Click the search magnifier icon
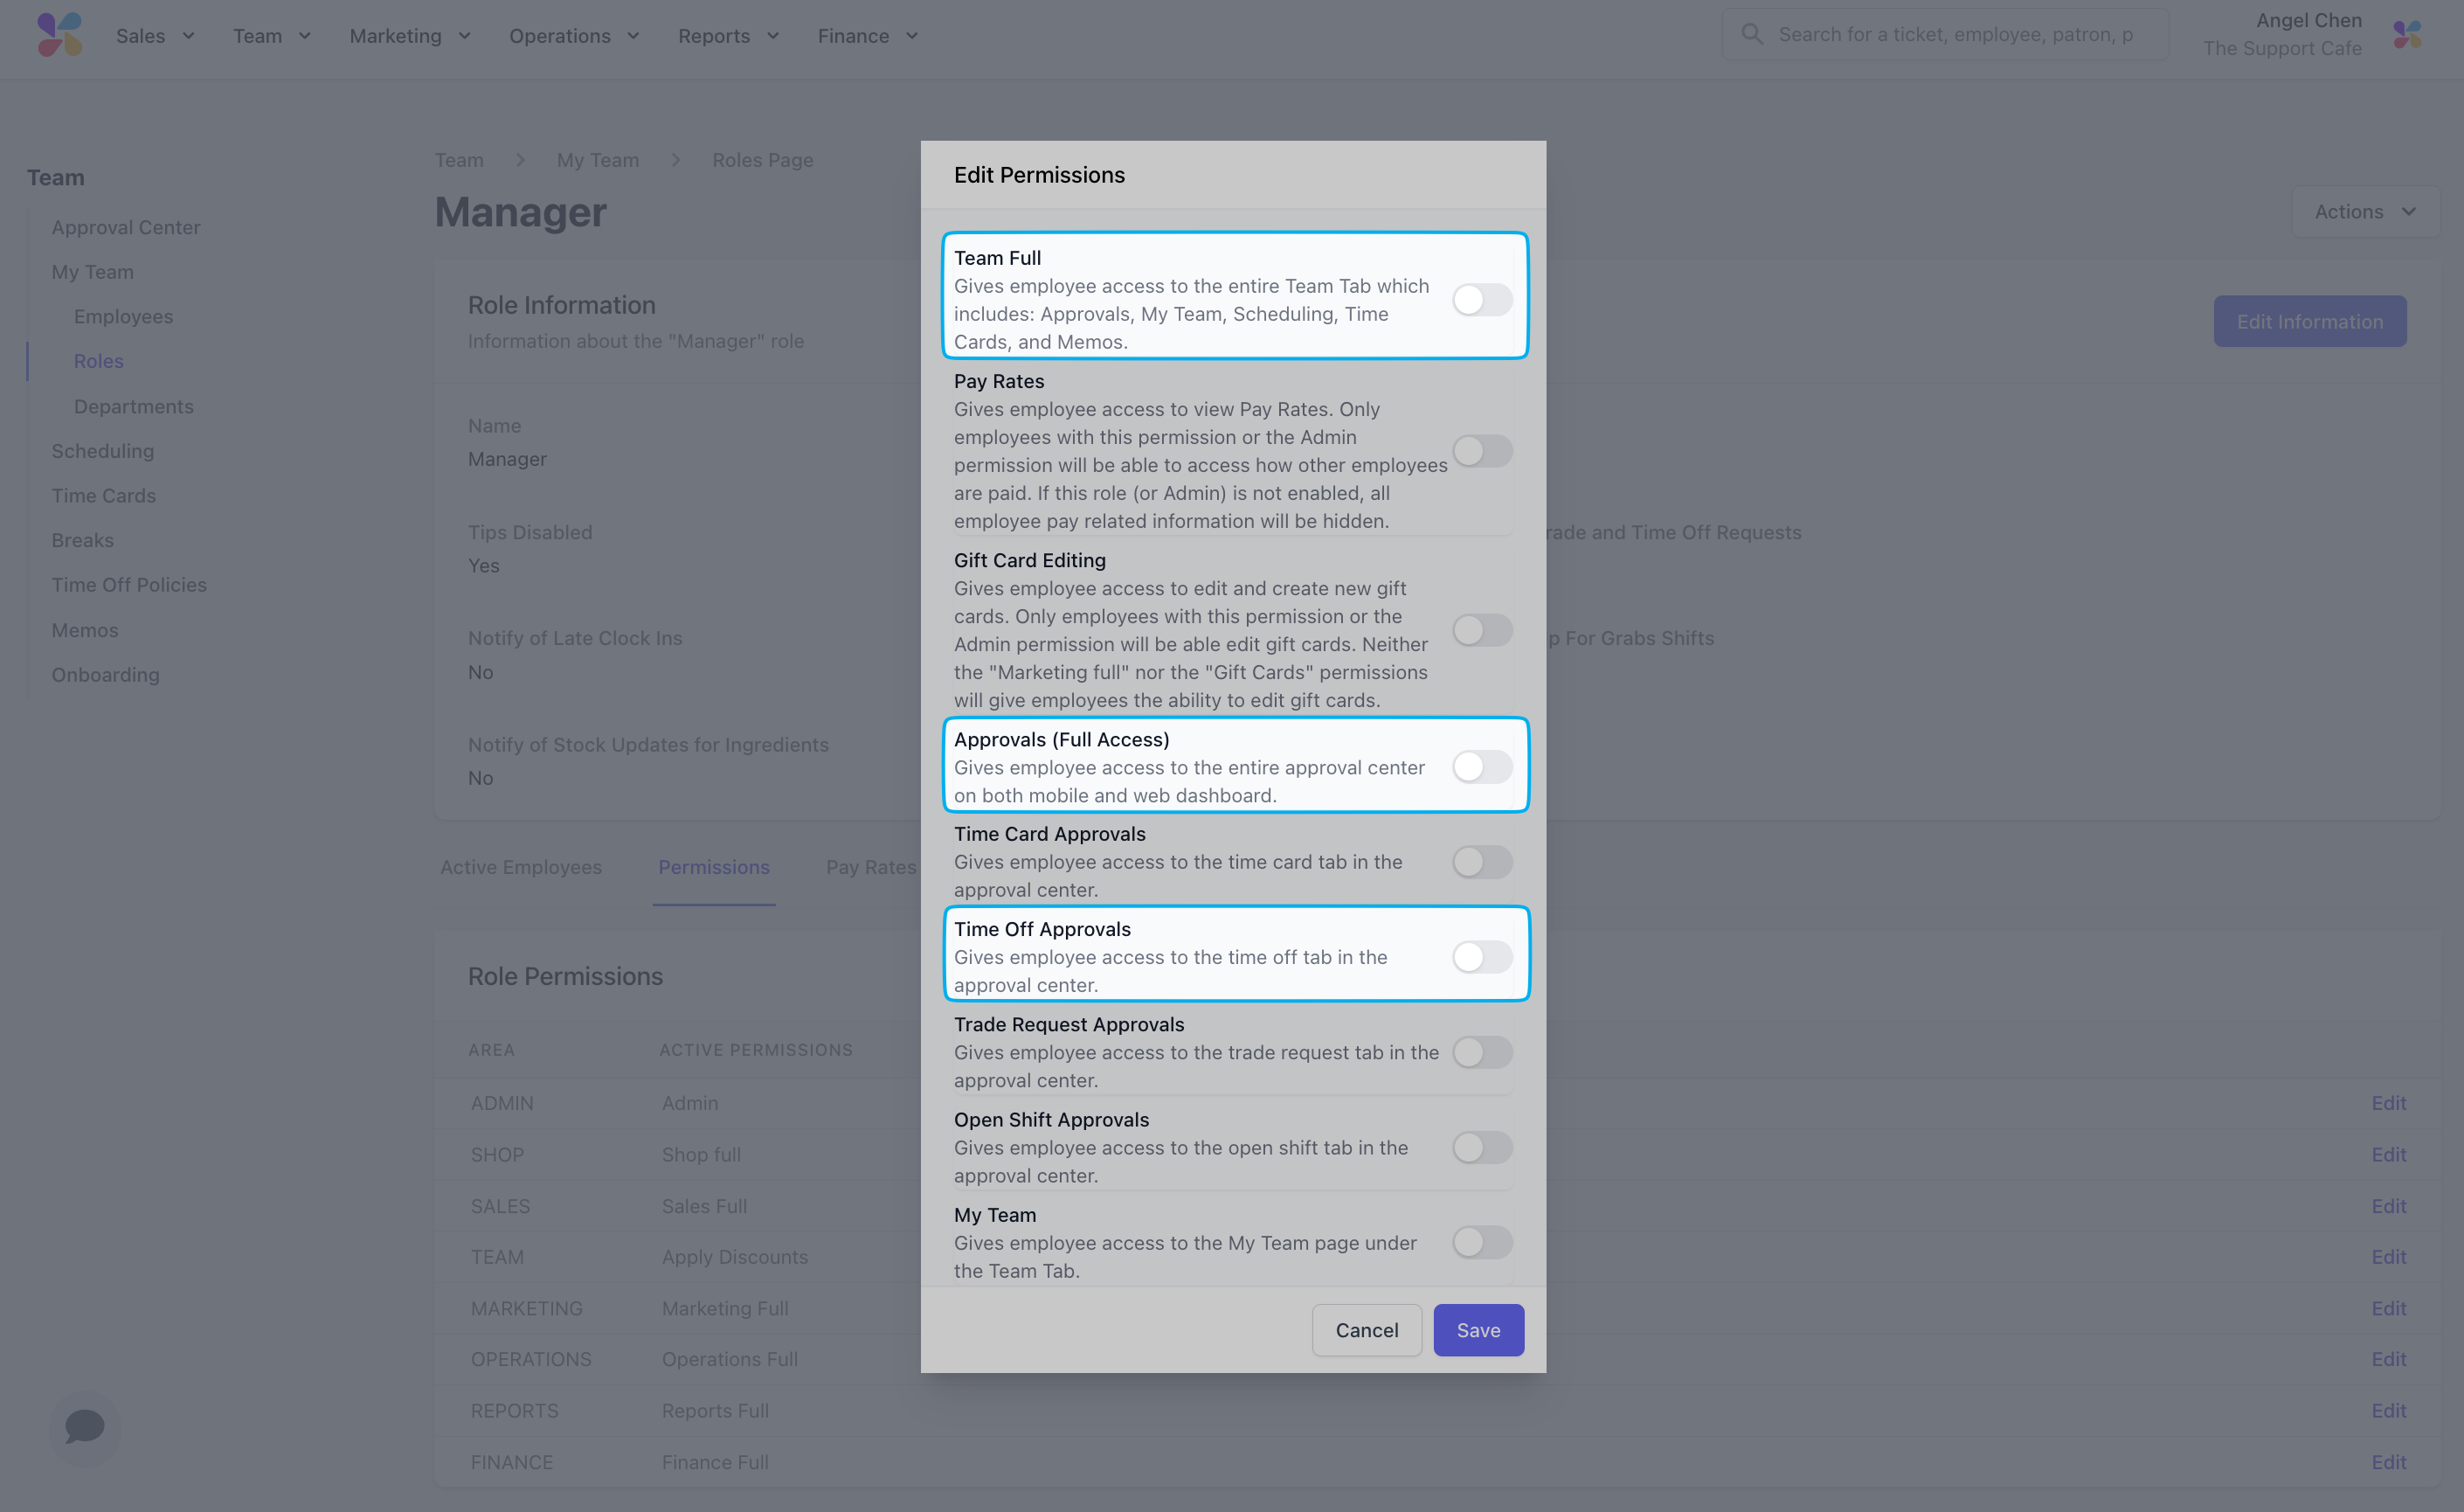Screen dimensions: 2464x1512 point(1752,34)
